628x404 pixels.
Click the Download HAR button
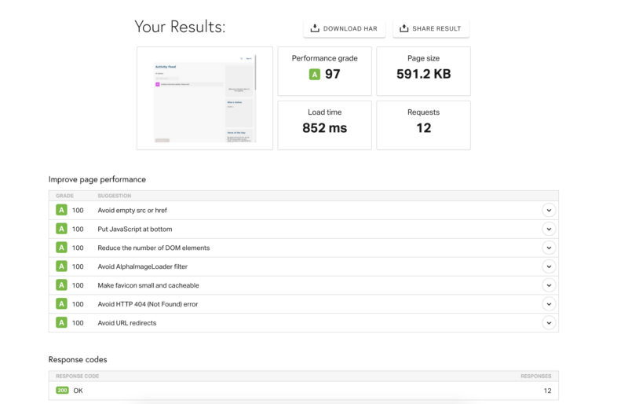[344, 28]
